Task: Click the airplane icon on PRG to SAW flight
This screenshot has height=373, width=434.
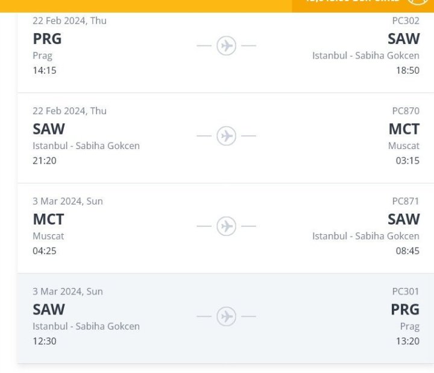Action: 227,46
